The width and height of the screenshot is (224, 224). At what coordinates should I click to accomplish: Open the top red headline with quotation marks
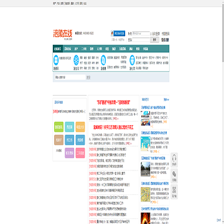(x=113, y=102)
